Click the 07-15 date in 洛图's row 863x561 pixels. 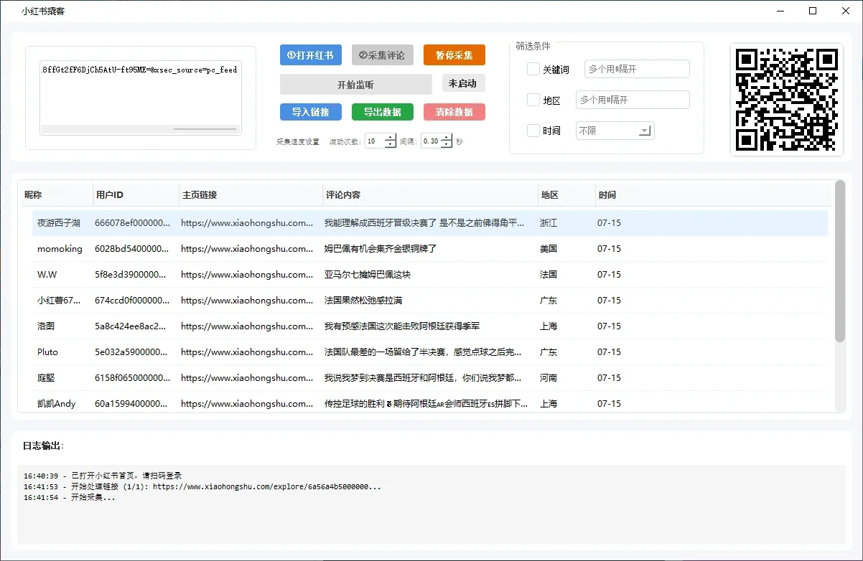pos(609,326)
